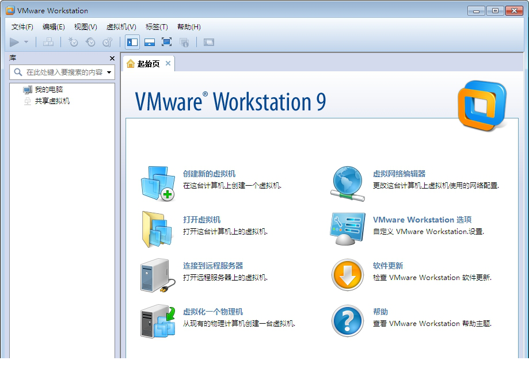
Task: Close the 库 library panel
Action: click(112, 58)
